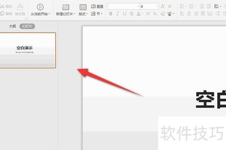Click the line spacing icon
226x150 pixels.
pos(218,14)
